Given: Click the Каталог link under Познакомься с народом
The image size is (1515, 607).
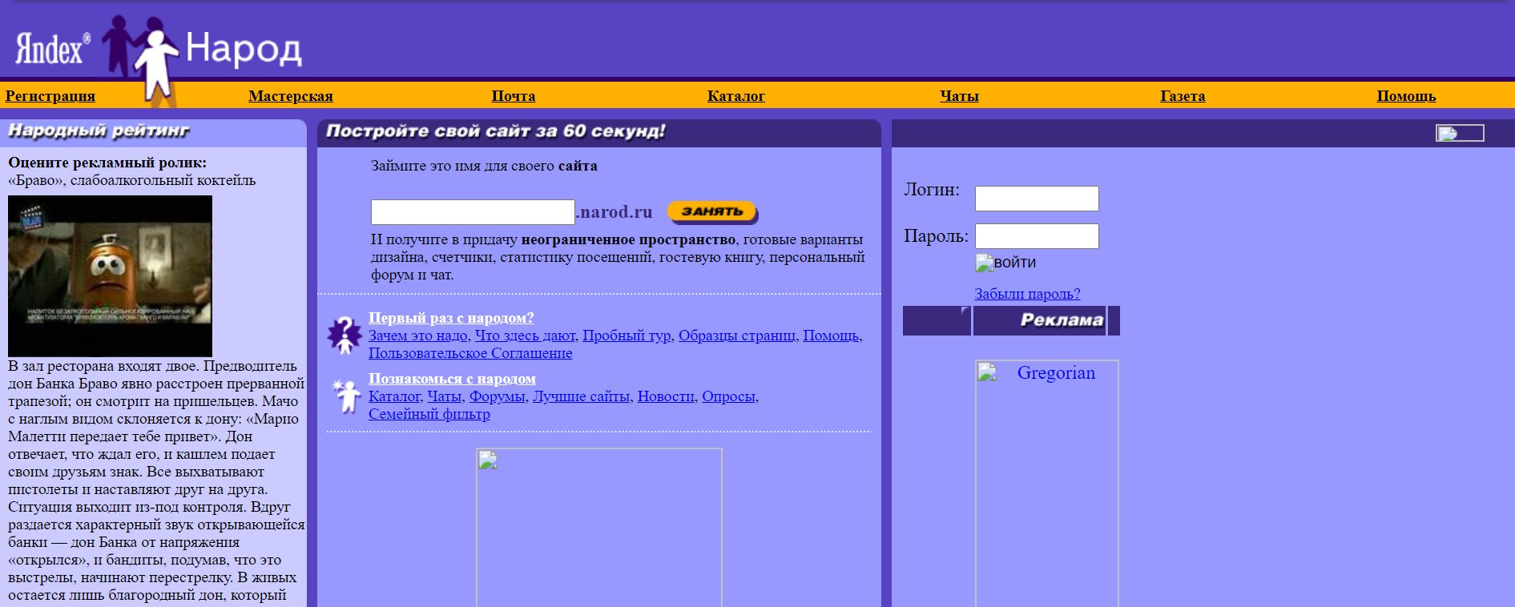Looking at the screenshot, I should (394, 396).
